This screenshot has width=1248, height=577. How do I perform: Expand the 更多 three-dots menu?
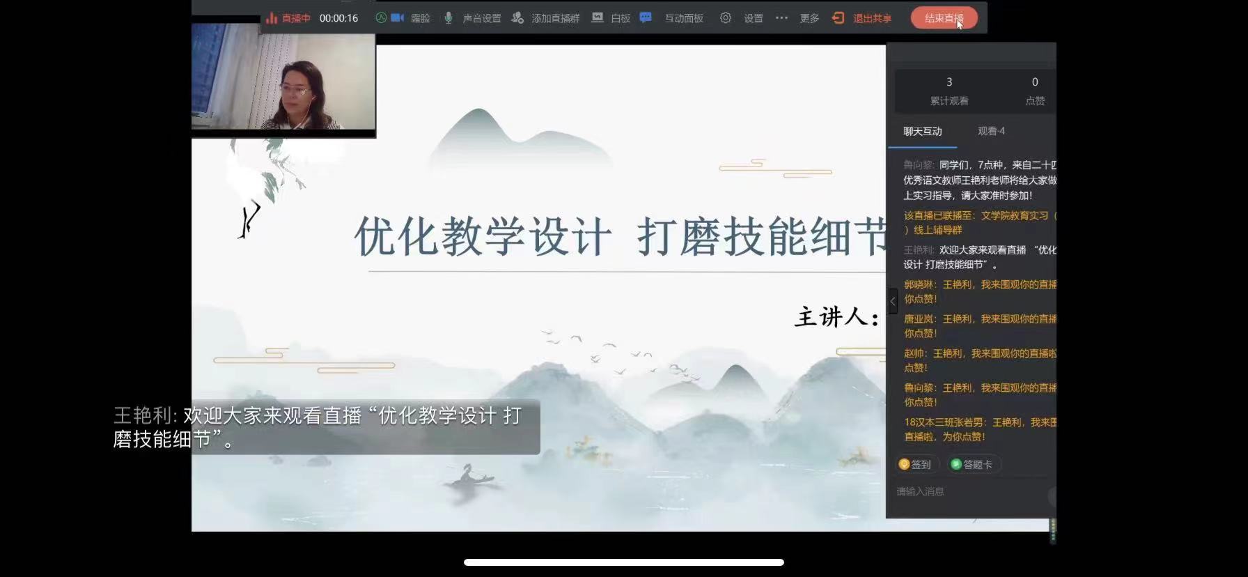[781, 18]
